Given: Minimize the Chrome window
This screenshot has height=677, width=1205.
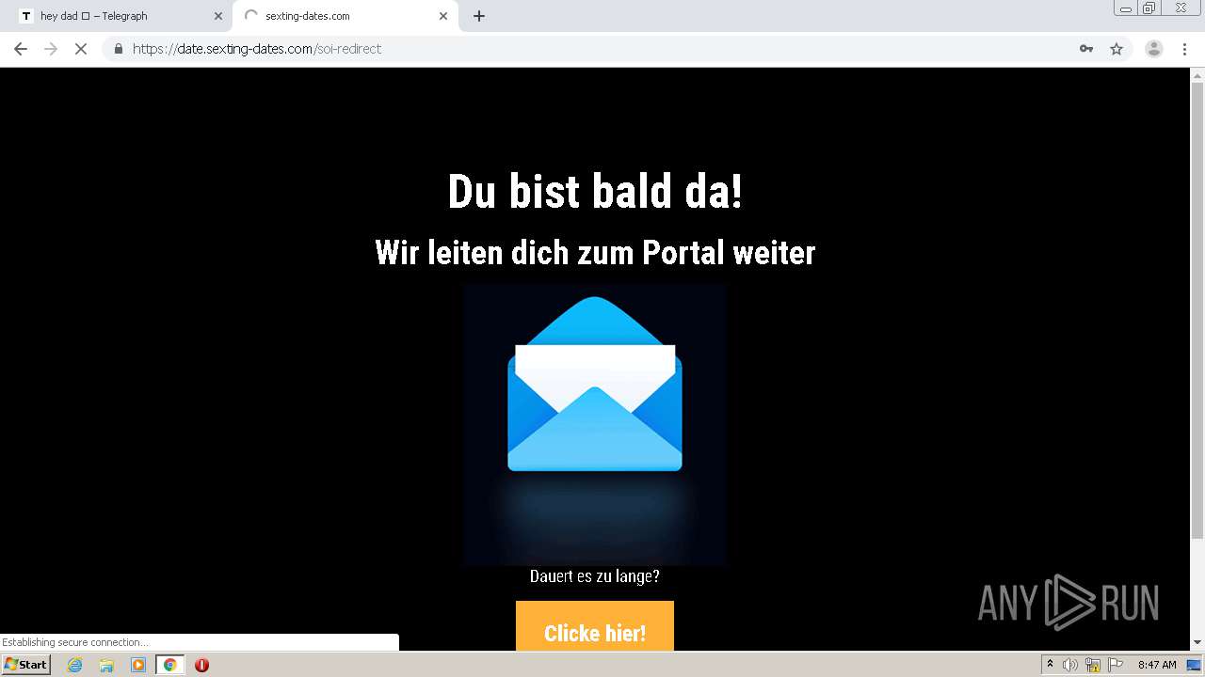Looking at the screenshot, I should (x=1126, y=8).
